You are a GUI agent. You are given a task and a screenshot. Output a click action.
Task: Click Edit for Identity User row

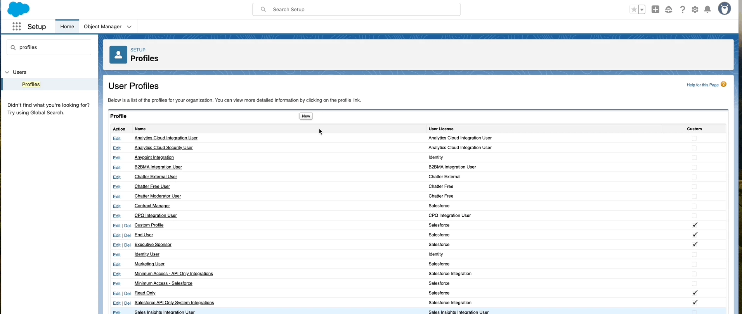click(x=117, y=255)
